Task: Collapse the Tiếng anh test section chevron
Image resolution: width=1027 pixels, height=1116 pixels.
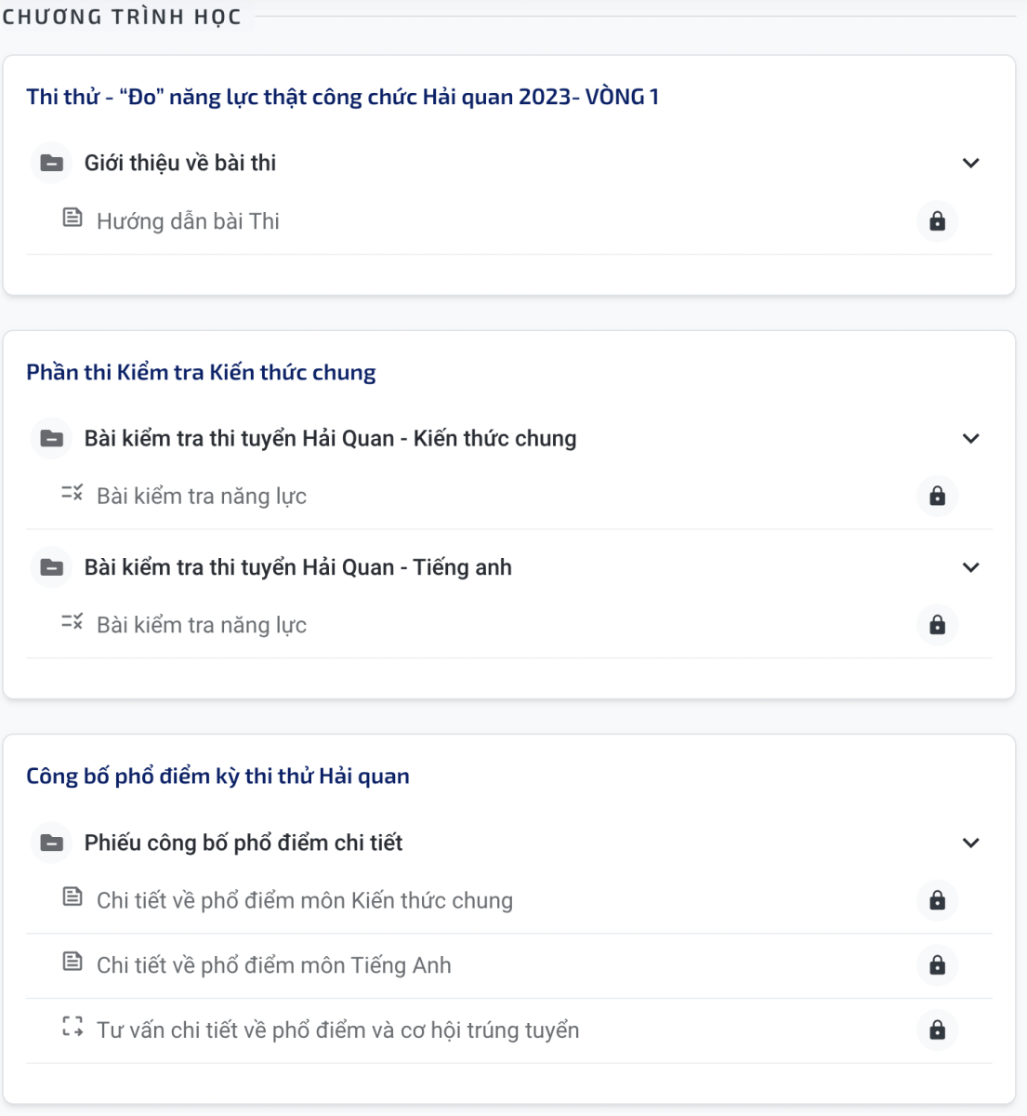Action: (x=971, y=567)
